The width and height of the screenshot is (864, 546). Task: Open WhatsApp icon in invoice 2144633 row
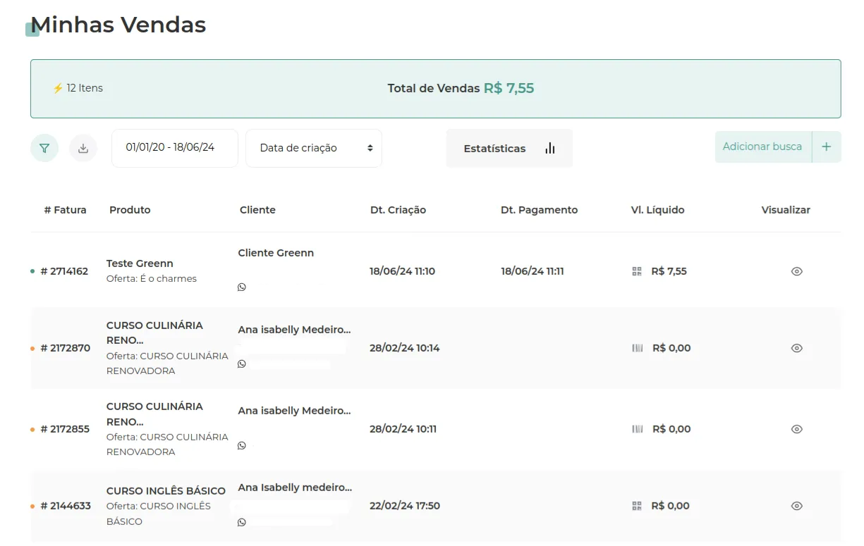[242, 522]
